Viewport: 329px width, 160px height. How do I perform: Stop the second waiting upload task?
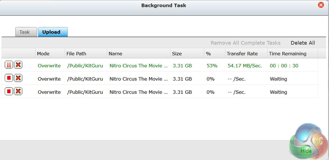9,78
